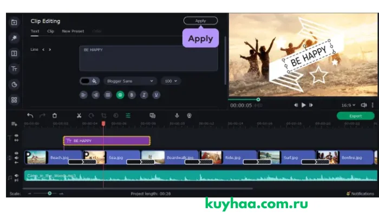Image resolution: width=379 pixels, height=213 pixels.
Task: Click the timeline Scale slider handle
Action: pos(50,194)
